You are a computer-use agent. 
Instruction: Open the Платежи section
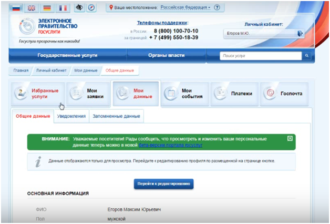point(234,94)
